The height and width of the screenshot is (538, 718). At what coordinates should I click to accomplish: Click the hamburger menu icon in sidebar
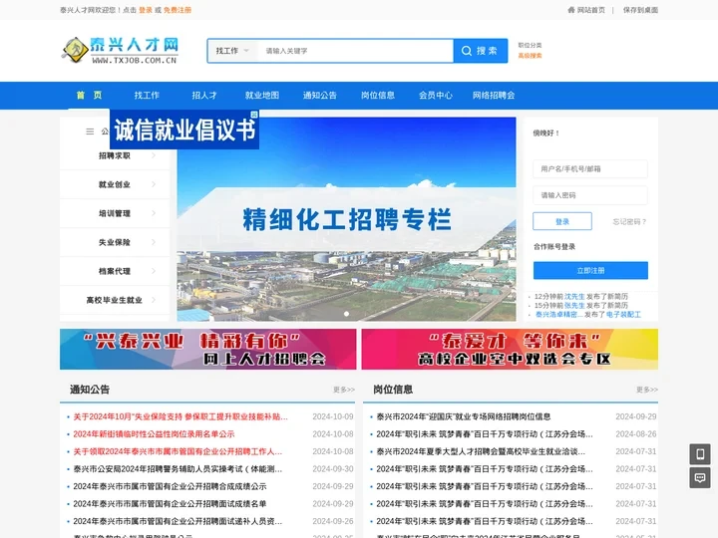[90, 132]
